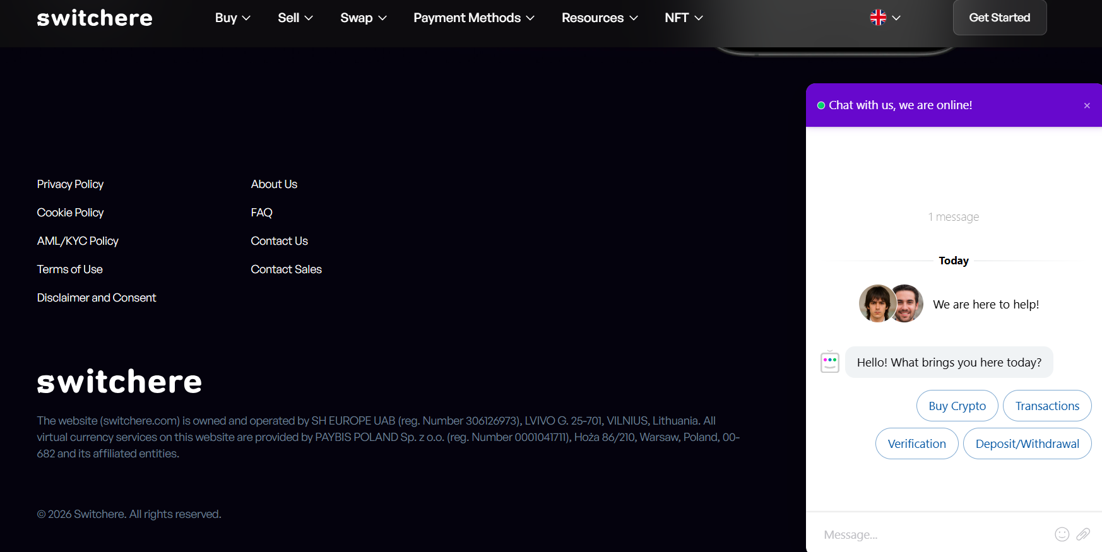Click the 'Chat with us, we are online!' header
The image size is (1102, 552).
click(x=900, y=105)
